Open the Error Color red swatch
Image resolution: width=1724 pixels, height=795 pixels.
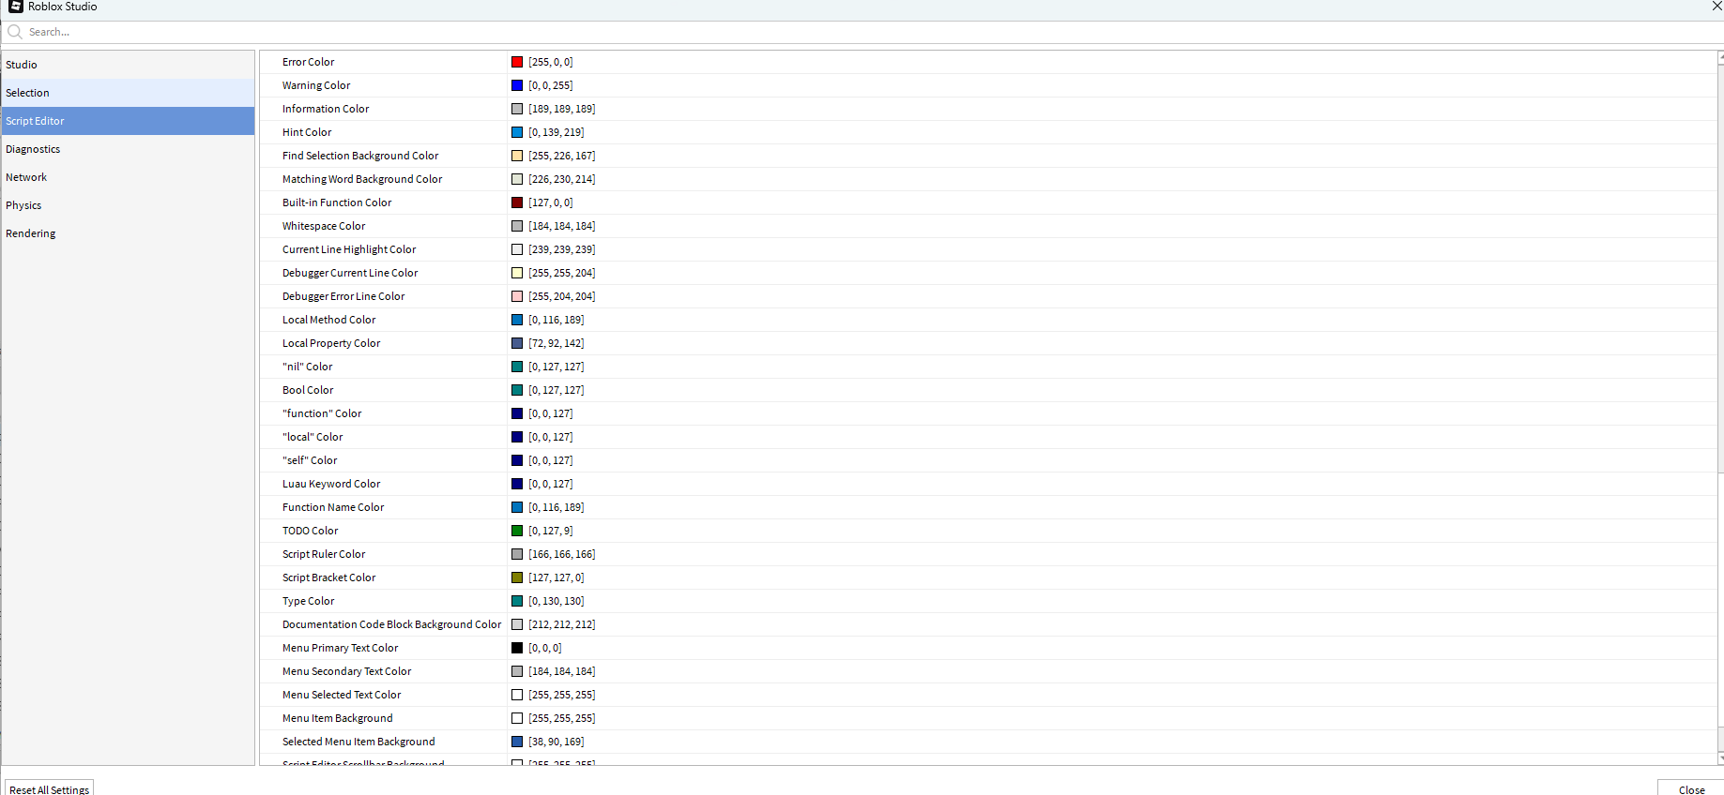point(517,62)
